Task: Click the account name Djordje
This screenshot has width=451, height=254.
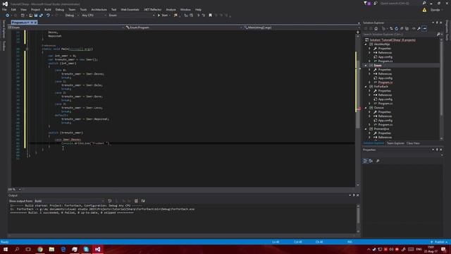Action: click(435, 10)
